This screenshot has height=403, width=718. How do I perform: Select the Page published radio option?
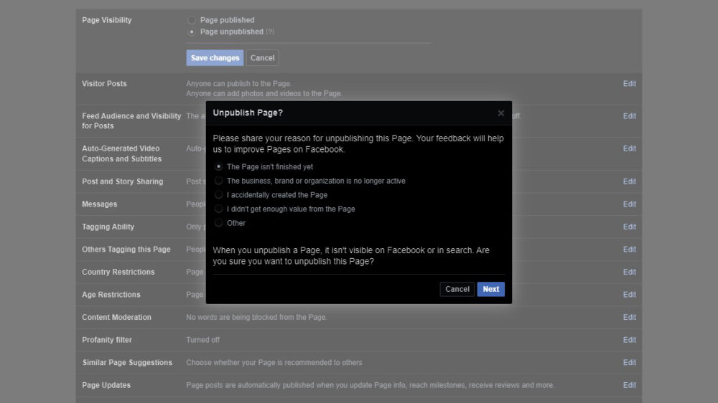click(192, 20)
